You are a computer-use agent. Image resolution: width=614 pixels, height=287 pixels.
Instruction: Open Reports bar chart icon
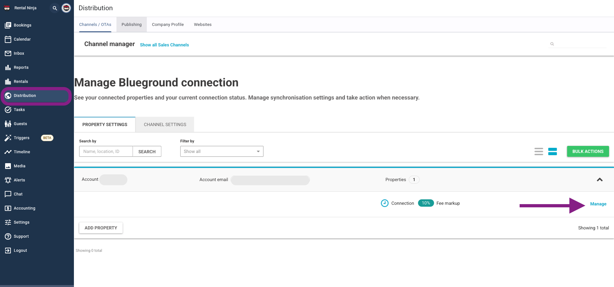pos(8,68)
